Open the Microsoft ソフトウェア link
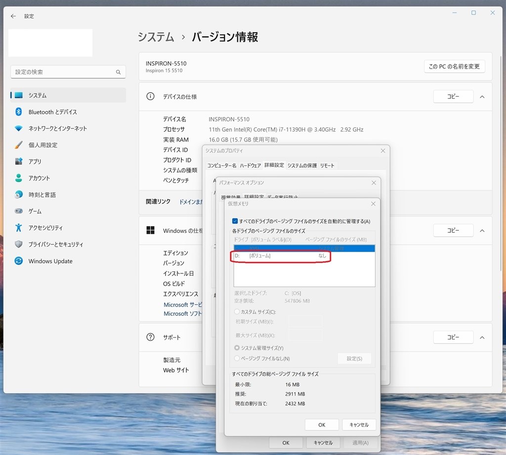506x455 pixels. pos(183,313)
